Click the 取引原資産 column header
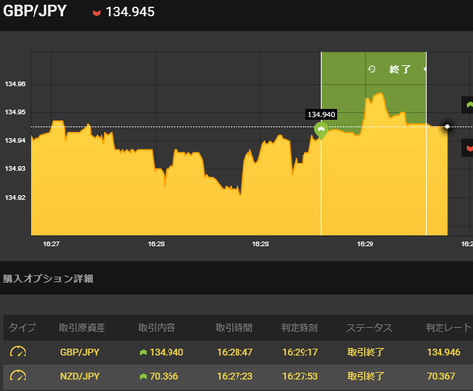Image resolution: width=473 pixels, height=391 pixels. click(x=82, y=327)
